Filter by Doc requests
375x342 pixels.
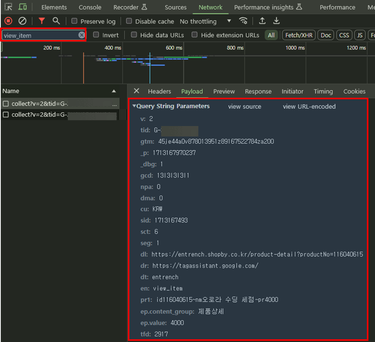click(326, 35)
